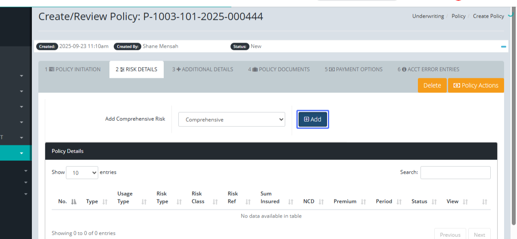Expand the teal highlighted sidebar menu
The width and height of the screenshot is (517, 239).
tap(21, 153)
